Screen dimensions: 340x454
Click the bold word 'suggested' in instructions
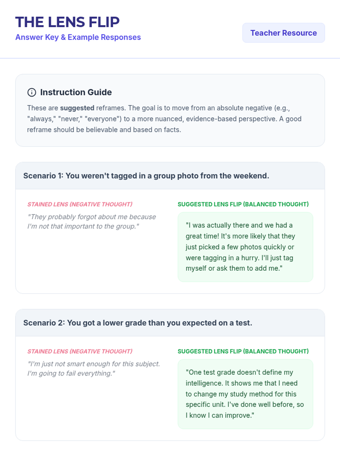[x=77, y=108]
